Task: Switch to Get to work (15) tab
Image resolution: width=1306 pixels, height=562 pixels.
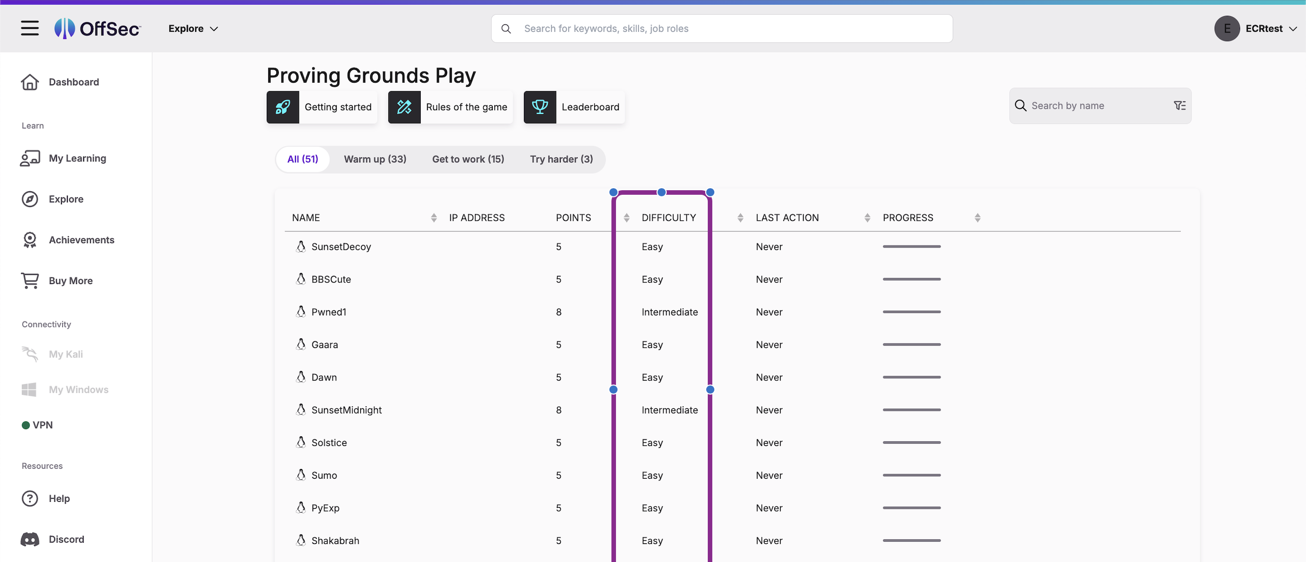Action: 468,159
